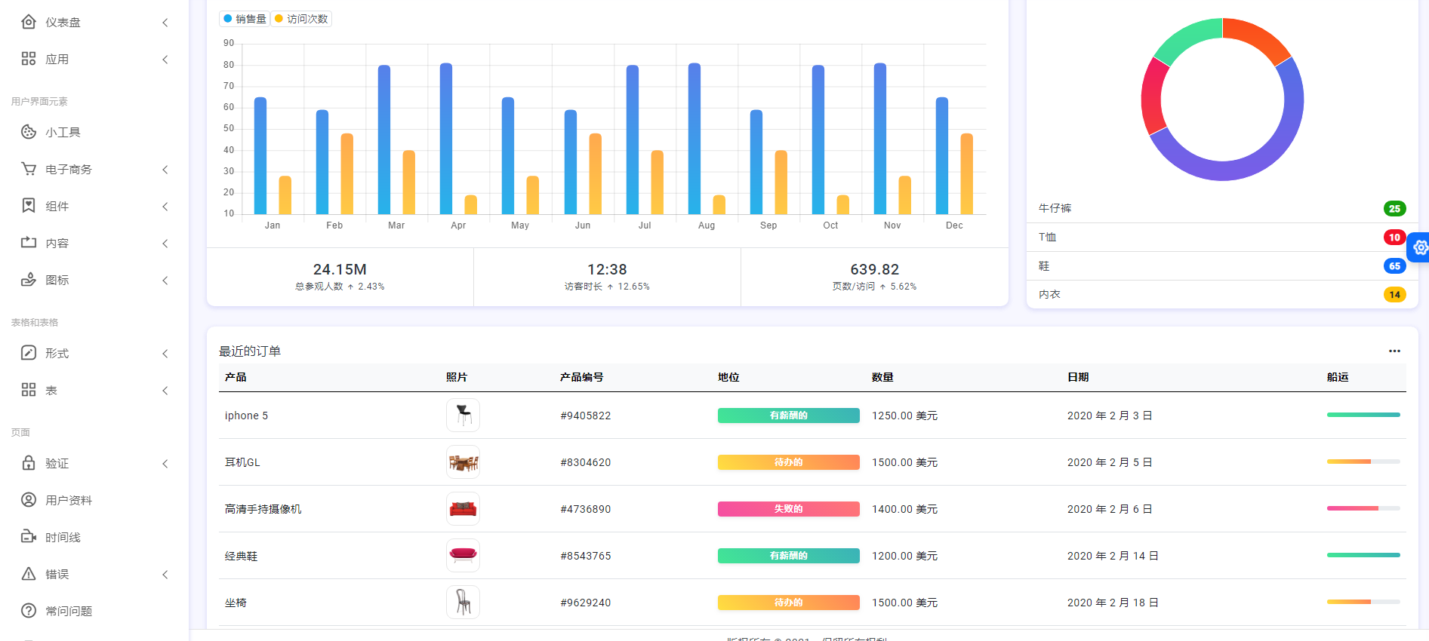Open the three-dot menu for recent orders
Image resolution: width=1429 pixels, height=641 pixels.
(1394, 351)
